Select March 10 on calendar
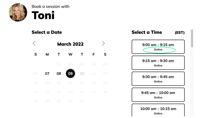Image resolution: width=210 pixels, height=118 pixels. (x=82, y=73)
